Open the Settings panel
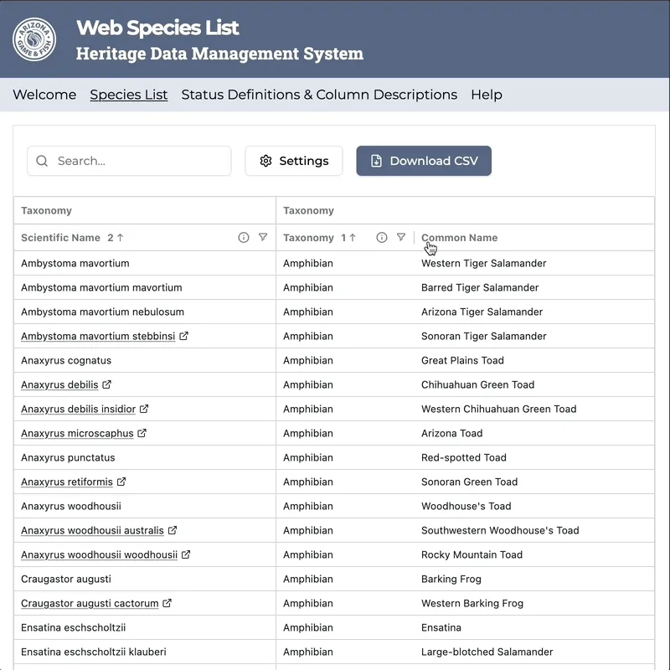The height and width of the screenshot is (670, 670). (x=294, y=161)
